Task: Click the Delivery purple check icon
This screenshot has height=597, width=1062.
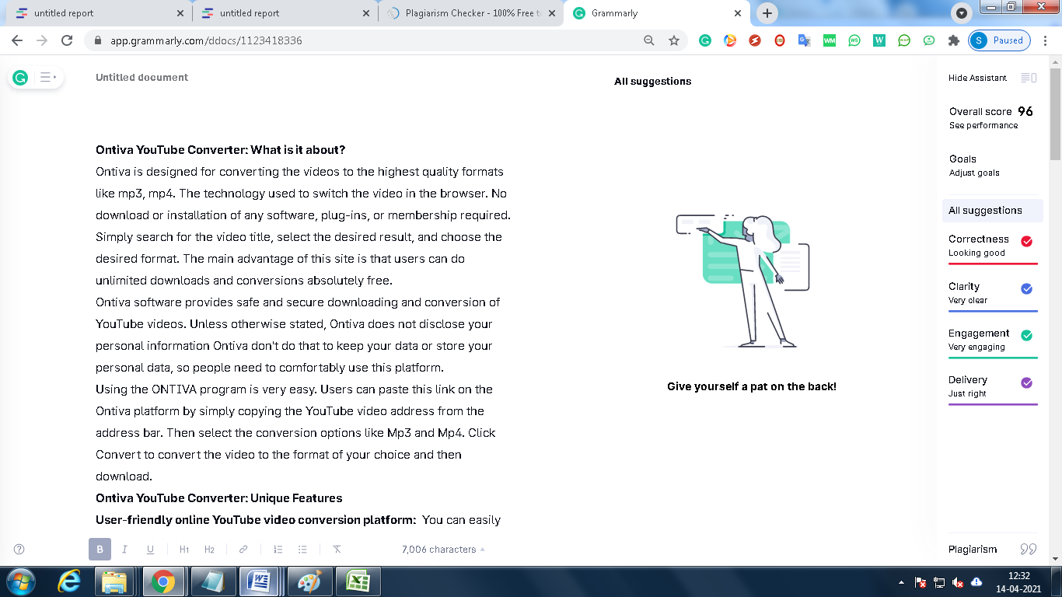Action: click(x=1026, y=382)
